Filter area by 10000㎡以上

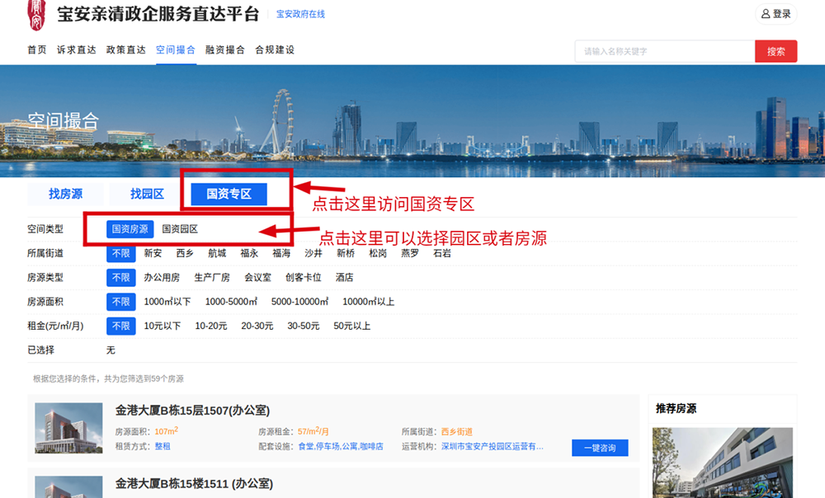(368, 302)
